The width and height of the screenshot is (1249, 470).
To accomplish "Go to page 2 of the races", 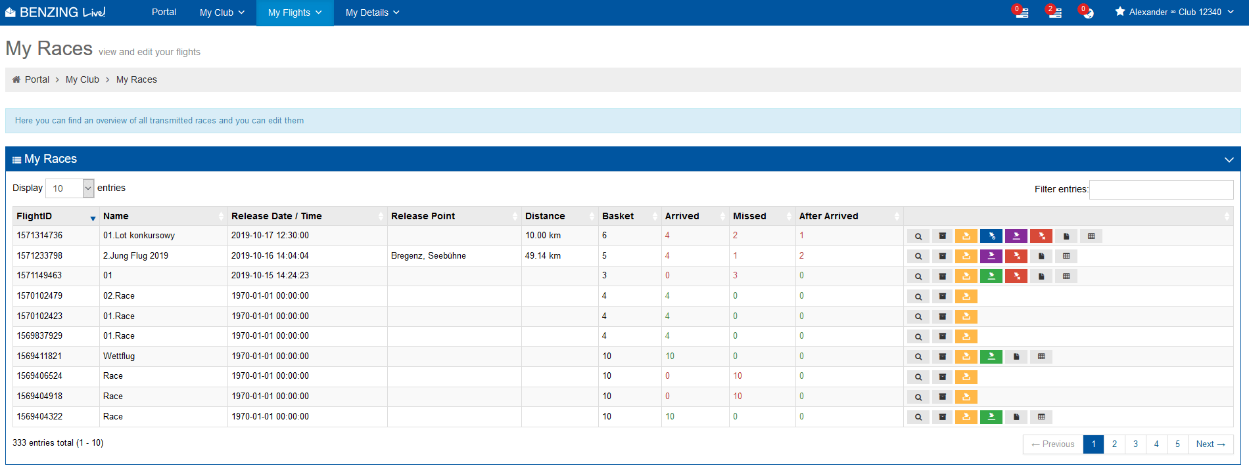I will point(1114,444).
